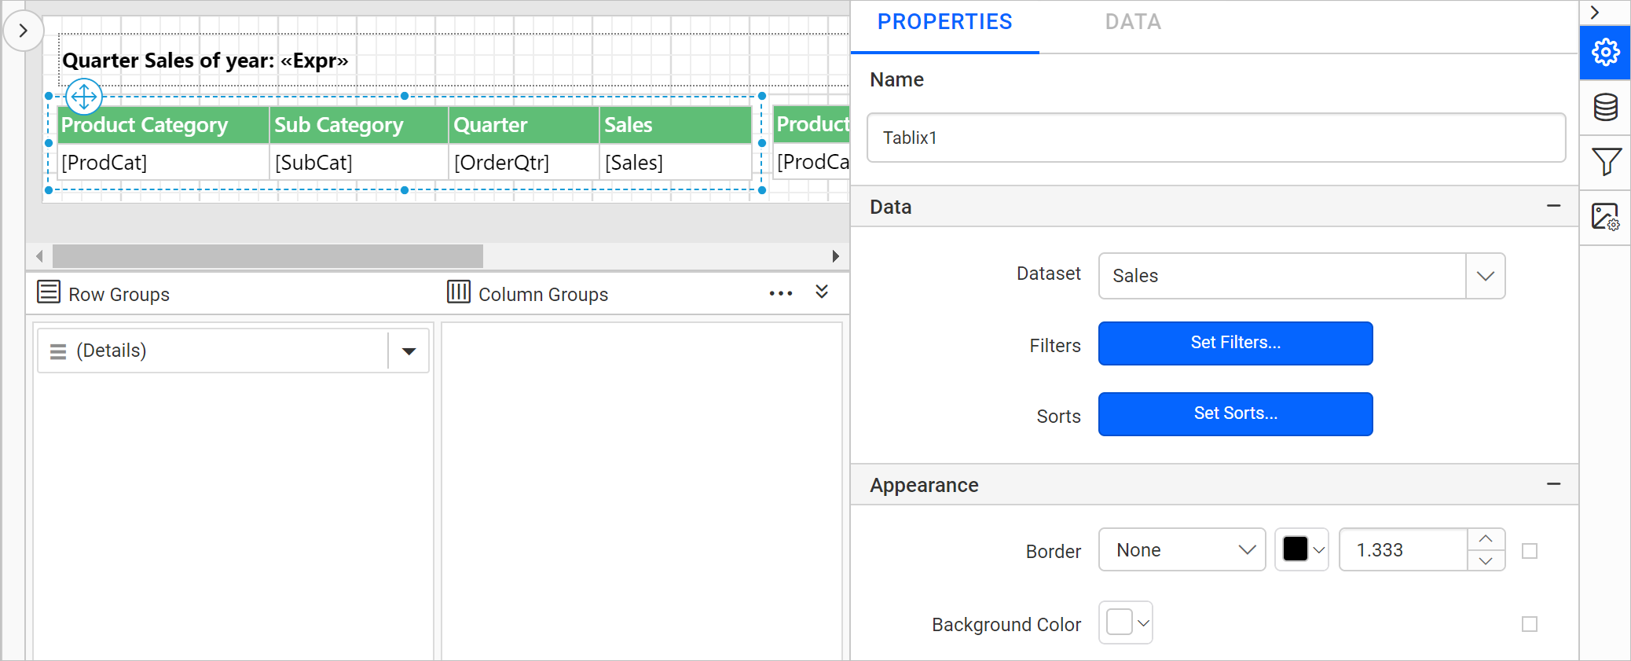Open the Parameters funnel icon in sidebar

(1605, 163)
